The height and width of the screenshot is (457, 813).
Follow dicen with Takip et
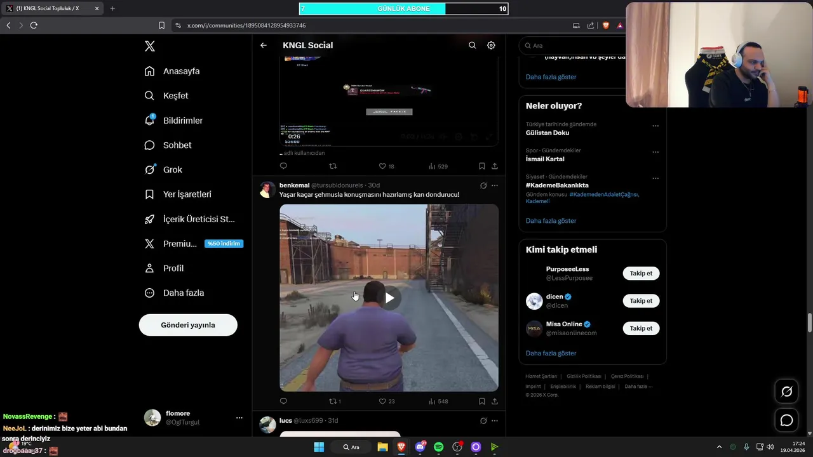641,301
